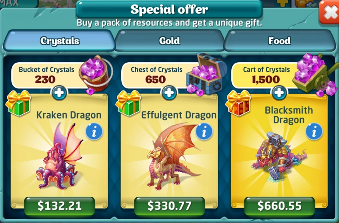339x223 pixels.
Task: Open Kraken Dragon info icon
Action: pyautogui.click(x=94, y=132)
